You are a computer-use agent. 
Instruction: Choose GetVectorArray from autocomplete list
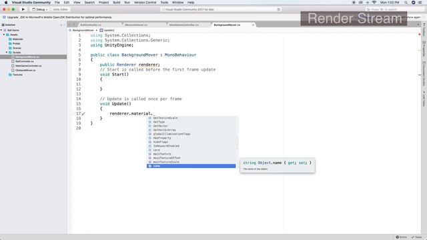click(x=191, y=130)
